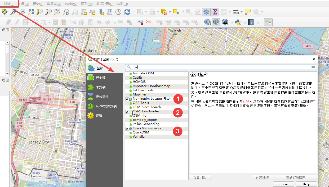Switch to the 全部 plugins tab
The width and height of the screenshot is (329, 187).
105,68
